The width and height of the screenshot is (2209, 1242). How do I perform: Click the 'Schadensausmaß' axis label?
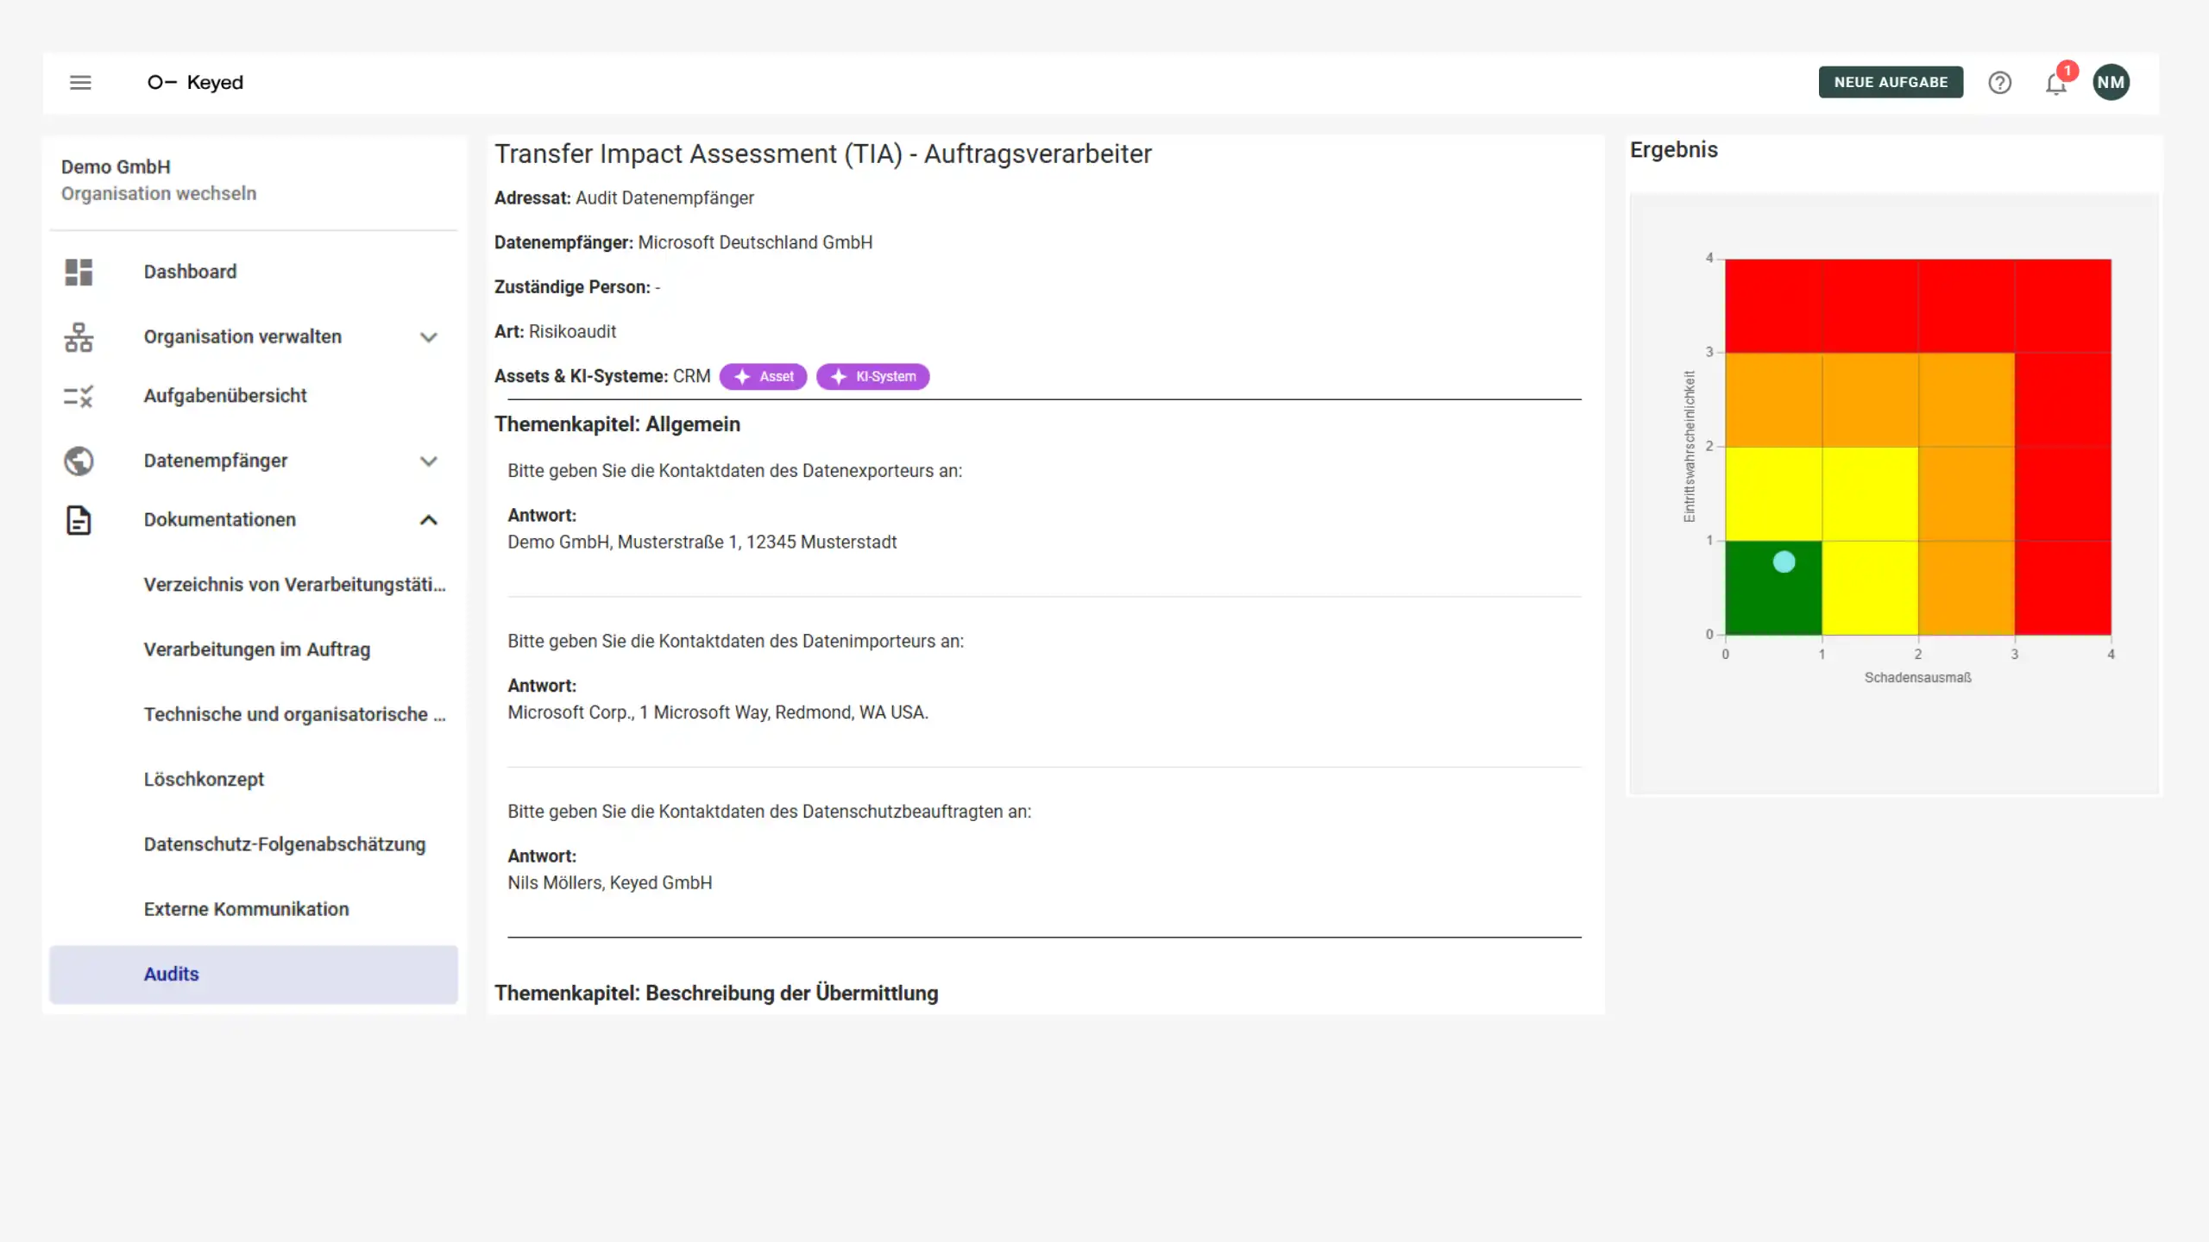click(x=1917, y=678)
